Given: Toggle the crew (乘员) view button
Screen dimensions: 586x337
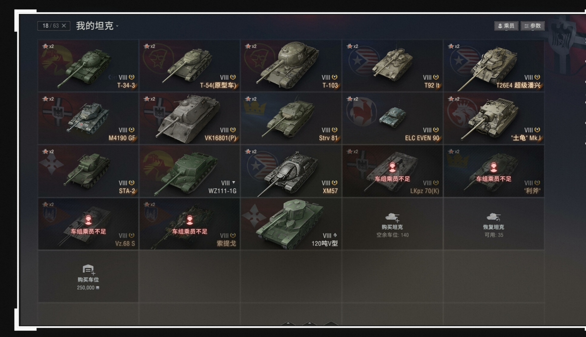Looking at the screenshot, I should click(506, 26).
